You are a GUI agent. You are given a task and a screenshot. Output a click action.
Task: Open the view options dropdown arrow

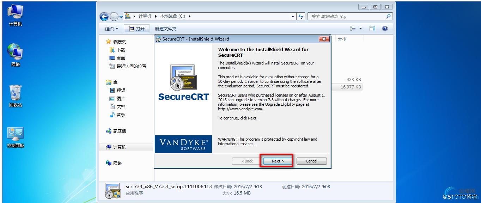tap(360, 29)
